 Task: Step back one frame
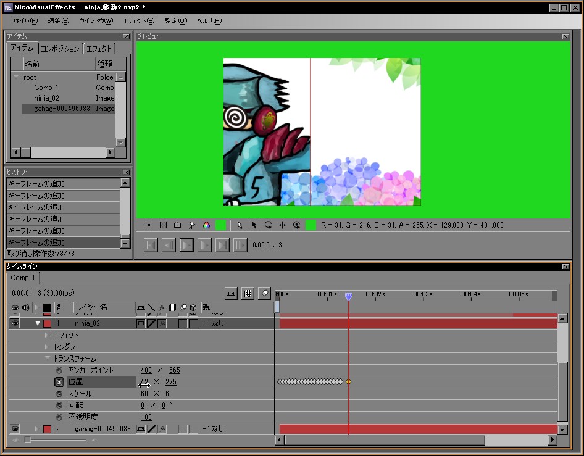coord(169,245)
